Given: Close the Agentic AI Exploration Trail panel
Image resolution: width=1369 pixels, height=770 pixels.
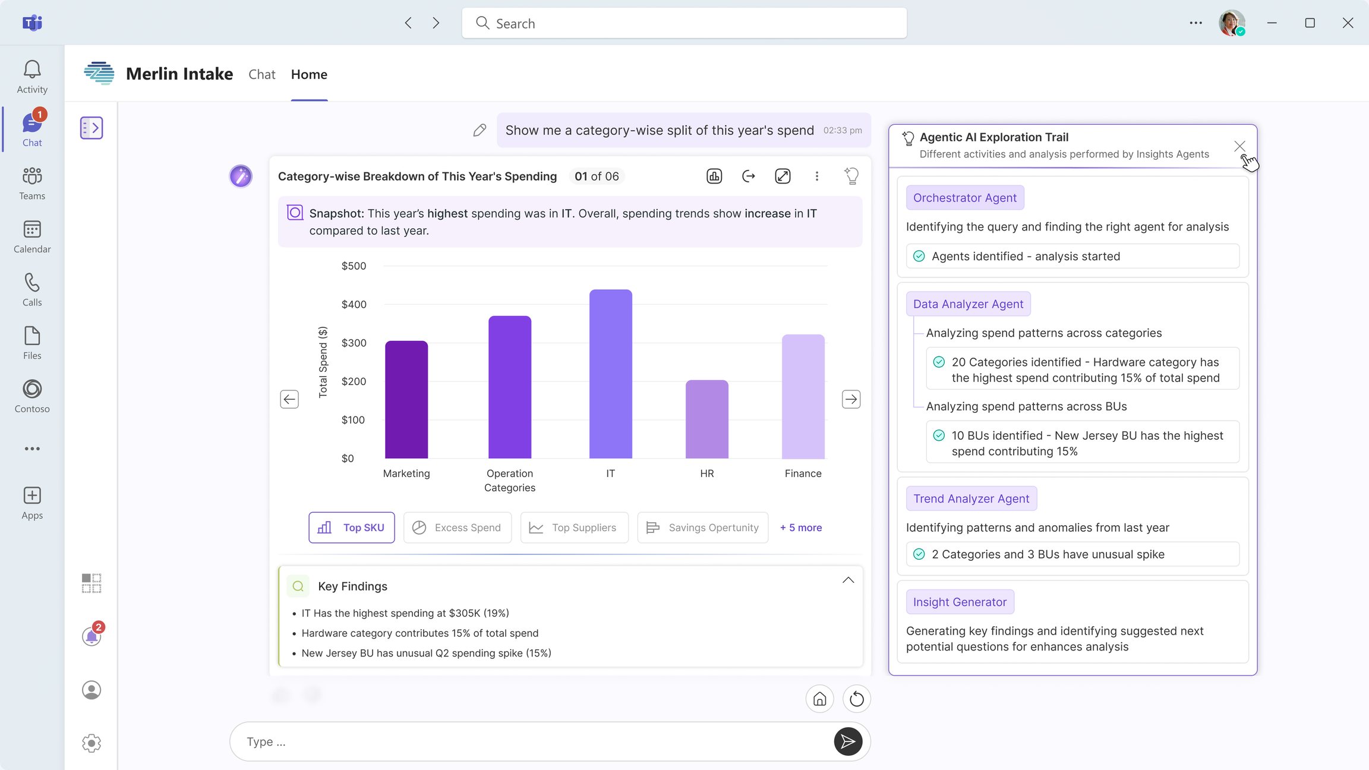Looking at the screenshot, I should coord(1239,146).
